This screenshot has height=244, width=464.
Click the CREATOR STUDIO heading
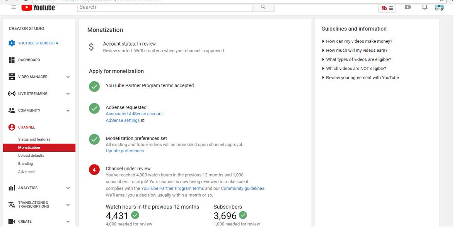click(26, 29)
